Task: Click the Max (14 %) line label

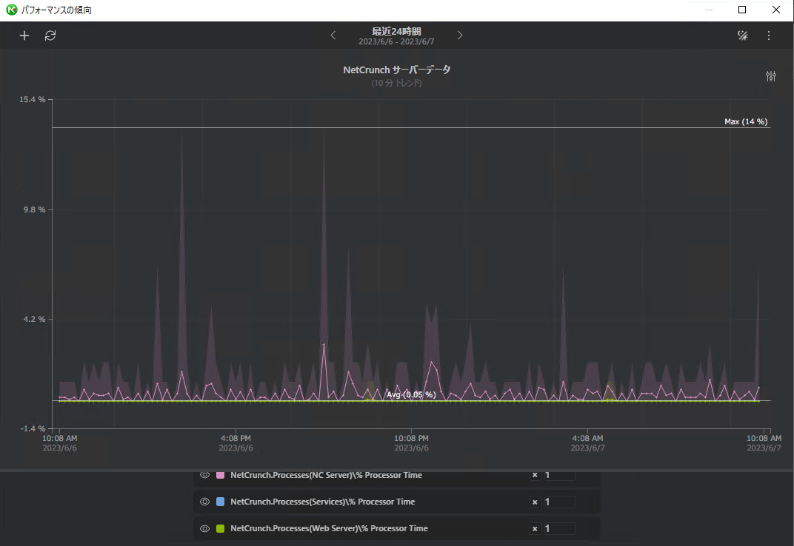Action: pos(746,121)
